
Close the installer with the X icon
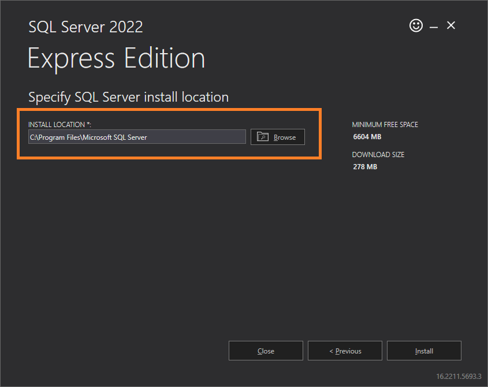click(451, 25)
